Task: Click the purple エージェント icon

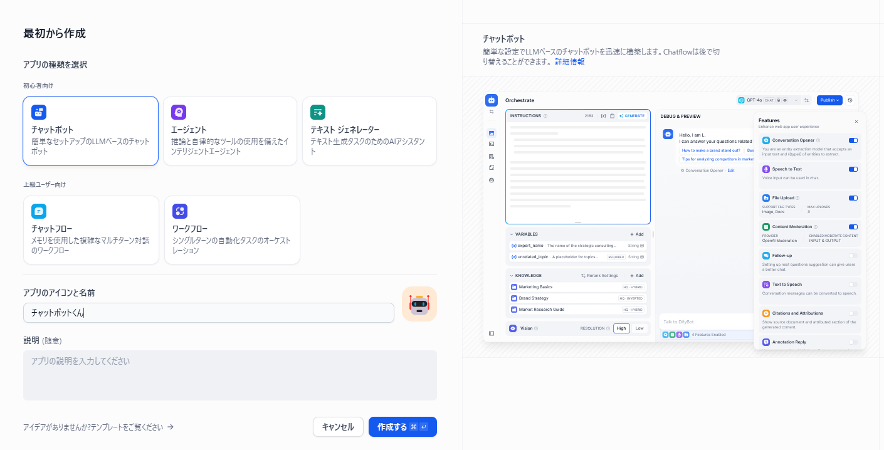Action: click(x=179, y=112)
